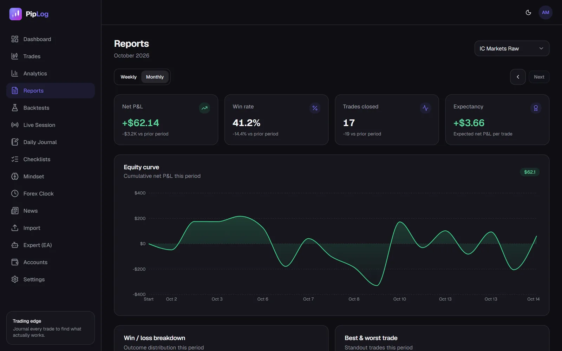Click award icon on Expectancy card
The width and height of the screenshot is (562, 351).
[x=536, y=108]
